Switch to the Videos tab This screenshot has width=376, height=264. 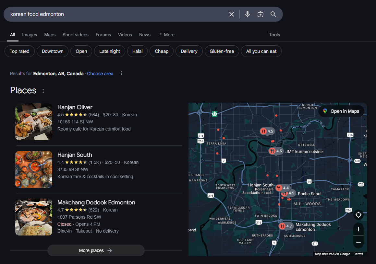coord(125,35)
